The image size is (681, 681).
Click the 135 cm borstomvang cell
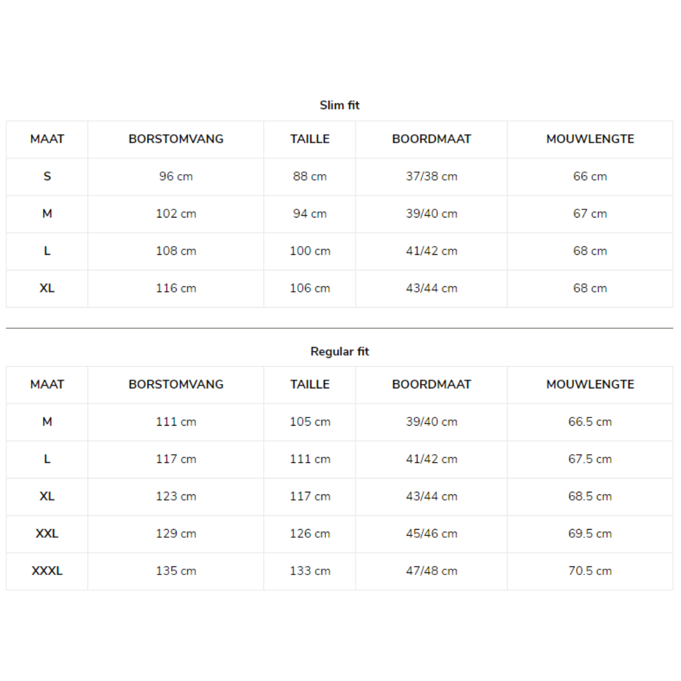(175, 571)
